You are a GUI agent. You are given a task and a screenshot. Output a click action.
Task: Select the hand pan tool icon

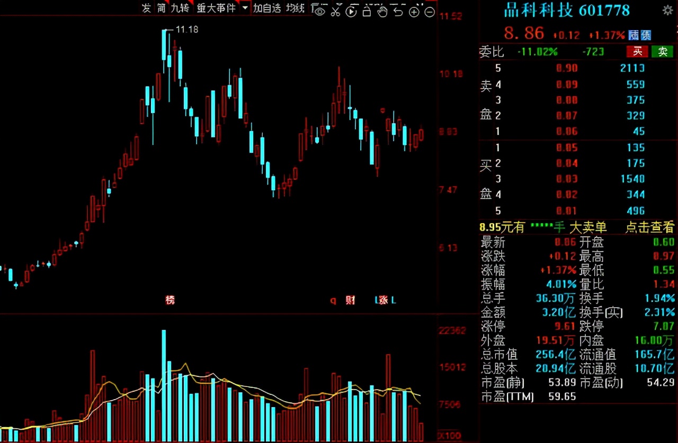[382, 11]
